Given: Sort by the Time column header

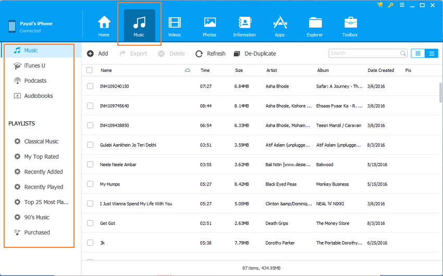Looking at the screenshot, I should (205, 70).
